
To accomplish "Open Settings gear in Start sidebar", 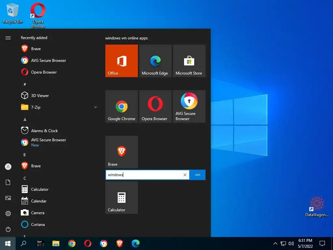I will point(8,214).
